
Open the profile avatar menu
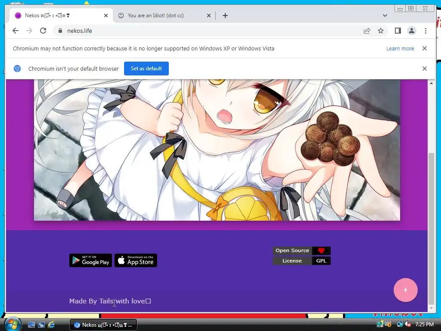point(411,31)
